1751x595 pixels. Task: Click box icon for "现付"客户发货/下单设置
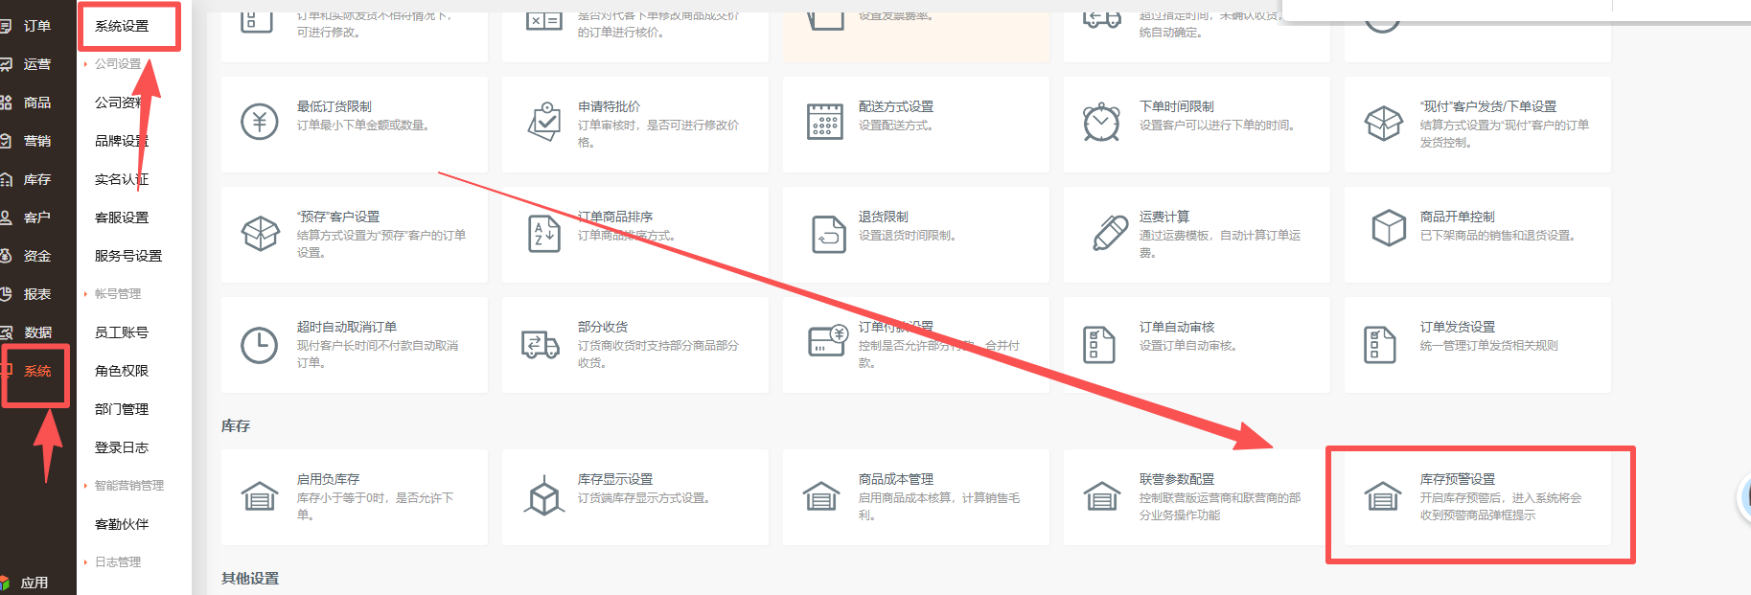pyautogui.click(x=1384, y=123)
